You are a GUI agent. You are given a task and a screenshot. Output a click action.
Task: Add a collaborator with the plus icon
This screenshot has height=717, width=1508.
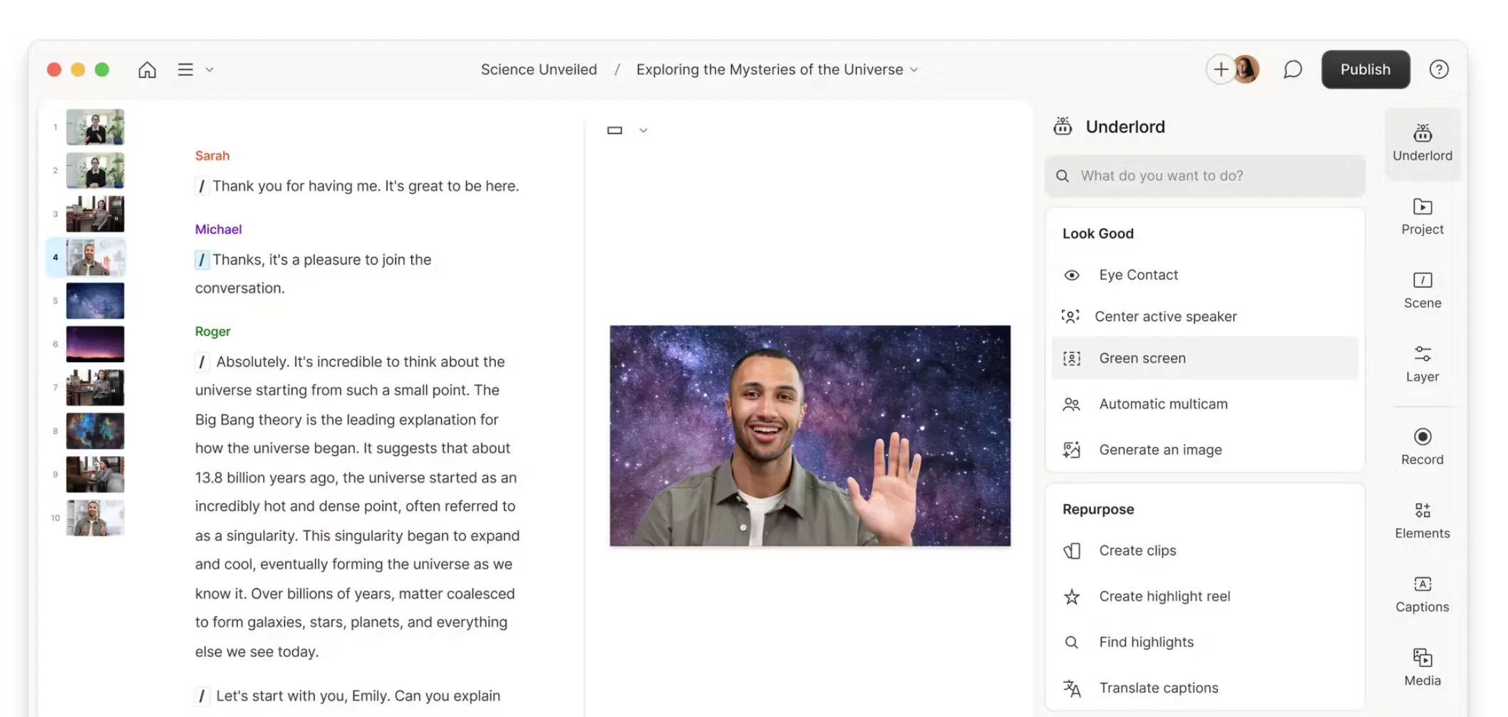[x=1220, y=69]
